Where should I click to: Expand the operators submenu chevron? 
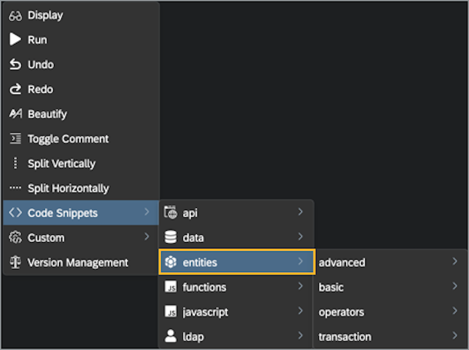(455, 311)
